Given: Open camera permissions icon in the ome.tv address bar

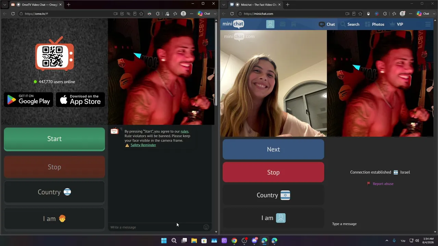Looking at the screenshot, I should (x=116, y=14).
